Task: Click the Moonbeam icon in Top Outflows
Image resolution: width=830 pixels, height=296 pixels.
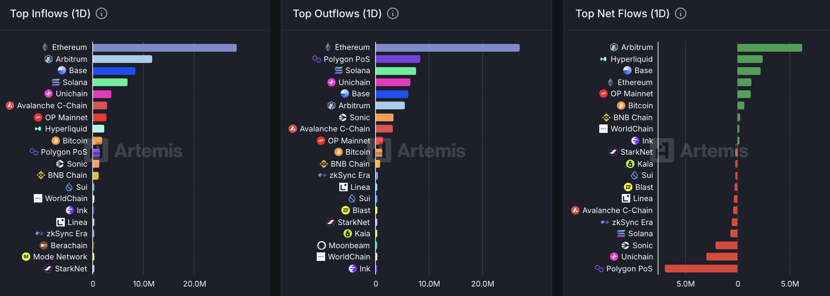Action: point(322,245)
